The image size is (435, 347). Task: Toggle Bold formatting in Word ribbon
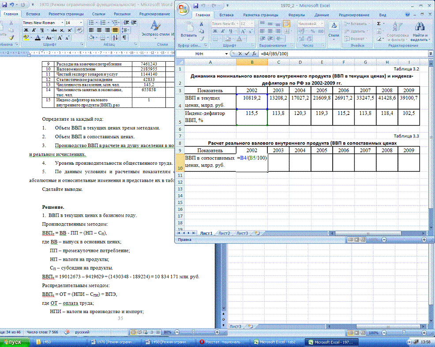[x=26, y=30]
